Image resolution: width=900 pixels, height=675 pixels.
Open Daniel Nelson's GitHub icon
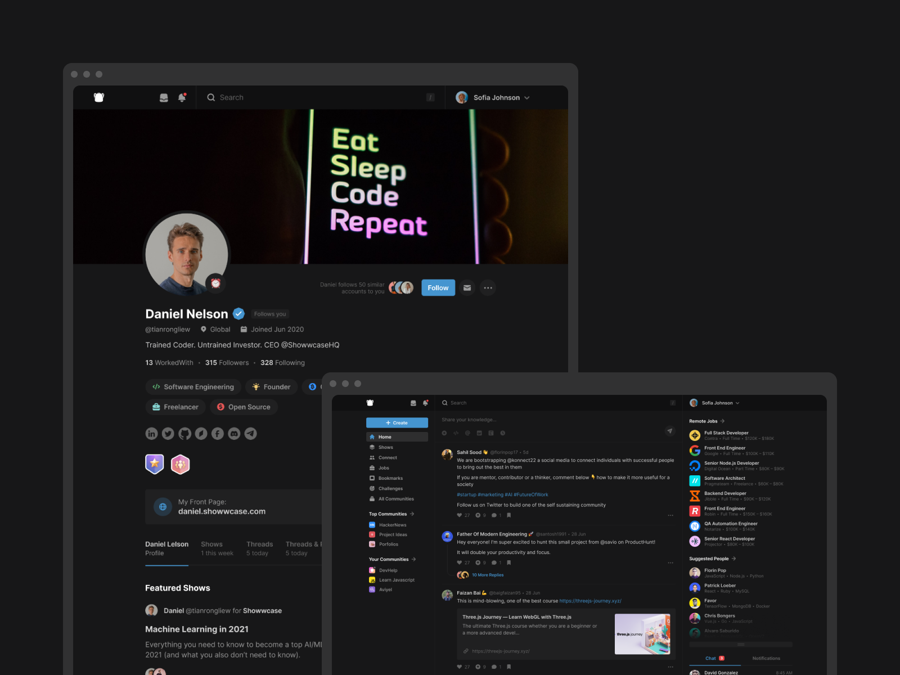pyautogui.click(x=184, y=434)
